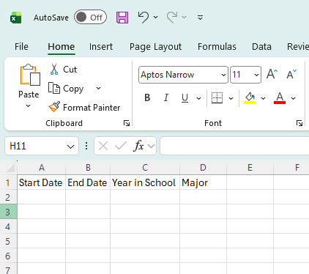The width and height of the screenshot is (309, 274).
Task: Click the Insert Function fx button
Action: 138,146
